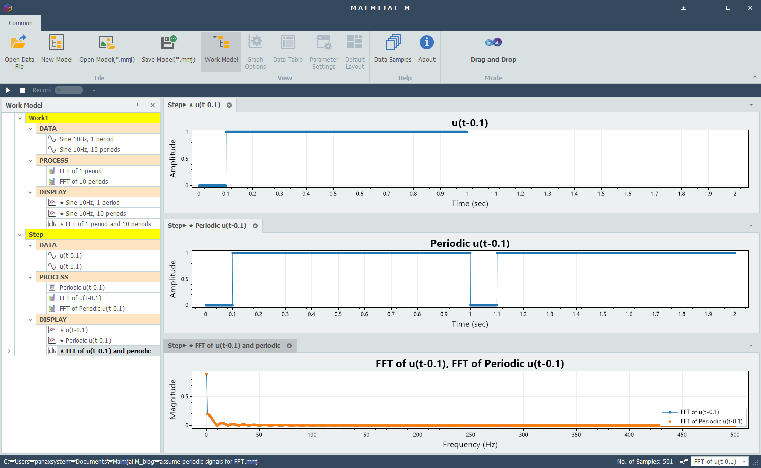Click the MALMIJAL-M app logo icon
This screenshot has height=468, width=761.
[8, 8]
